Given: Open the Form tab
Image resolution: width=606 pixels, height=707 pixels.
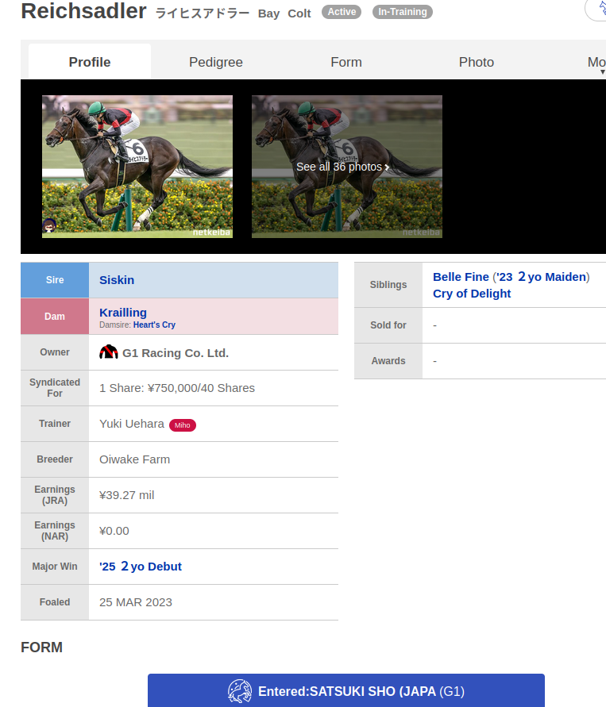Looking at the screenshot, I should pyautogui.click(x=346, y=62).
